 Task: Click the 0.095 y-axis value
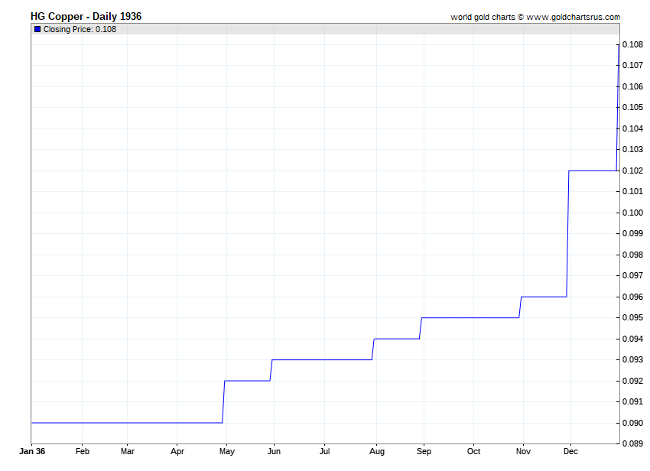(x=632, y=317)
